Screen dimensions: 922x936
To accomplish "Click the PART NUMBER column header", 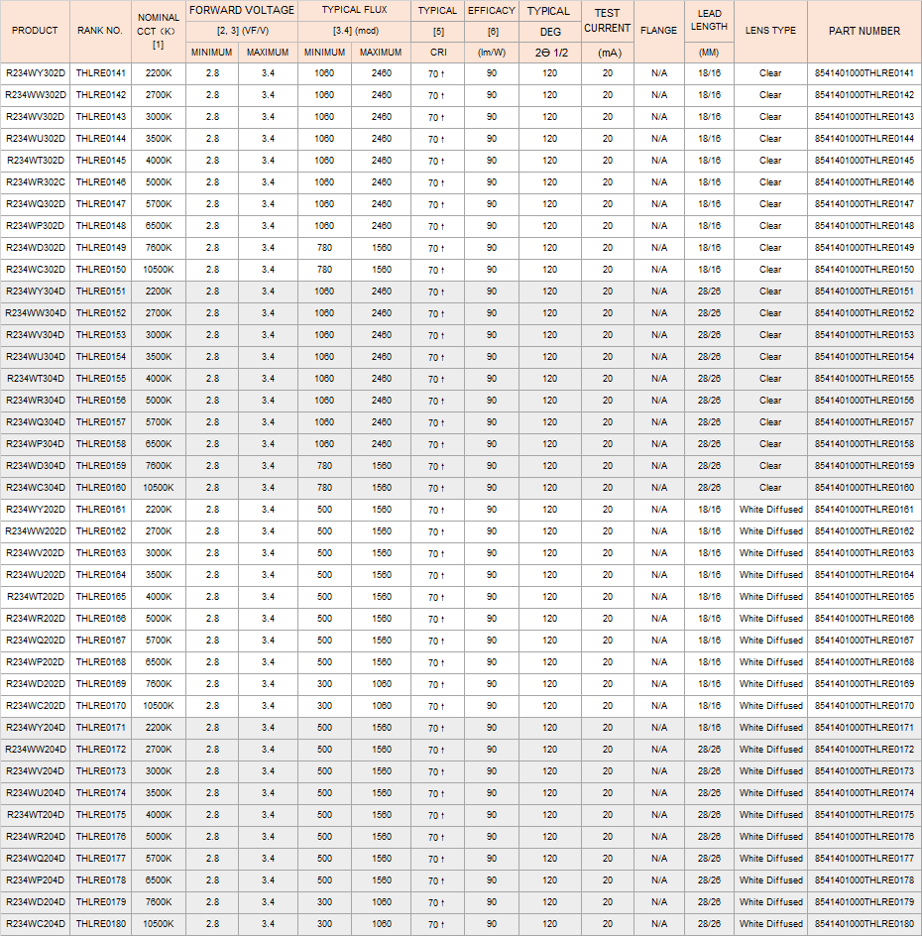I will click(864, 31).
